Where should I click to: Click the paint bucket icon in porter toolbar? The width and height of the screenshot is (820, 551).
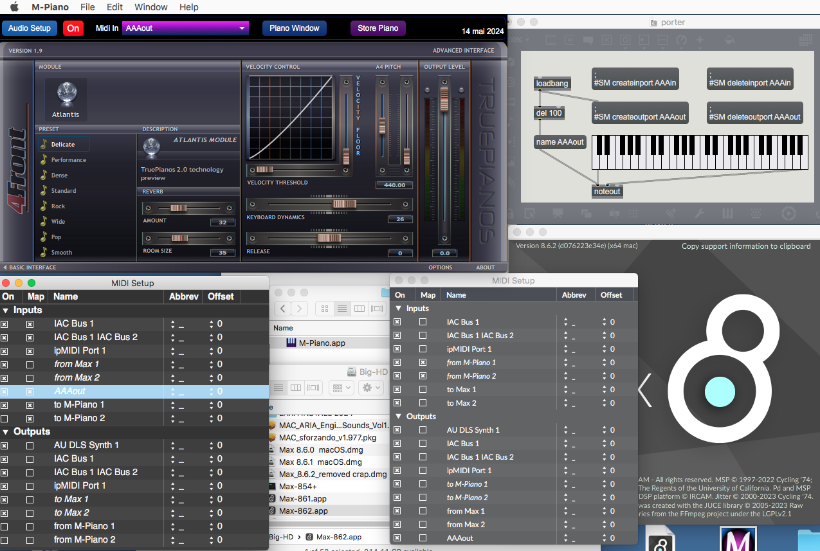729,41
